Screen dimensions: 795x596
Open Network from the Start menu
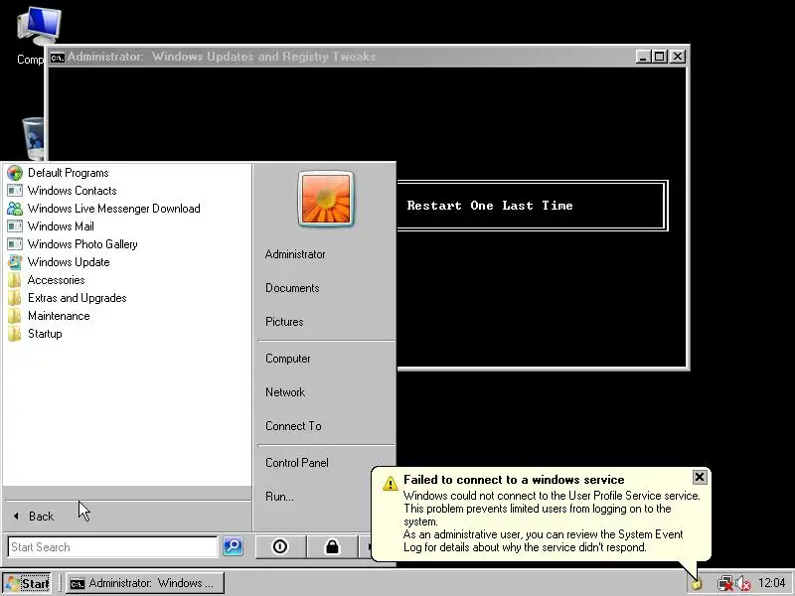[285, 392]
